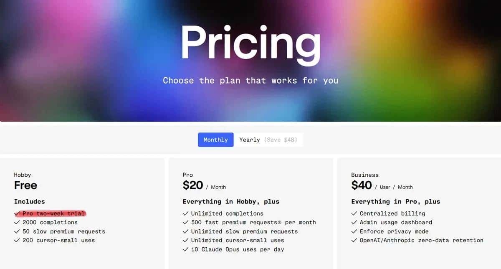501x269 pixels.
Task: Click checkmark next to Centralized billing
Action: [354, 213]
